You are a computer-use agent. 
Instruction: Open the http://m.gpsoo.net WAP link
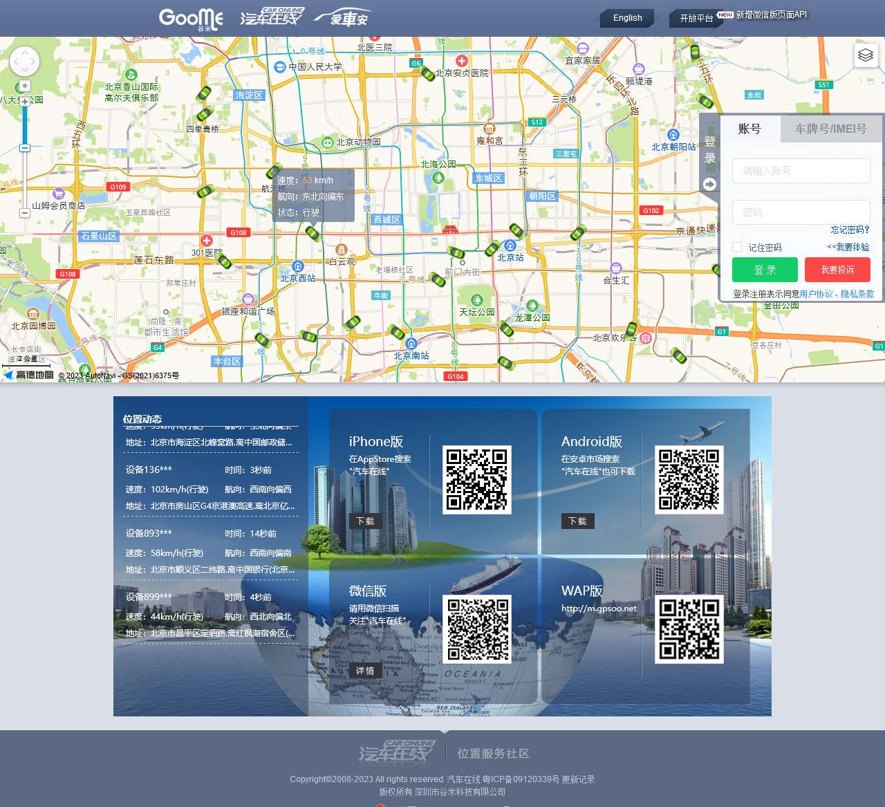coord(599,609)
